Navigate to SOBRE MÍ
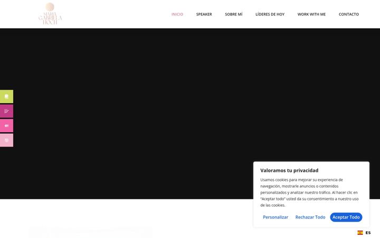Screen dimensions: 380x238 click(234, 14)
